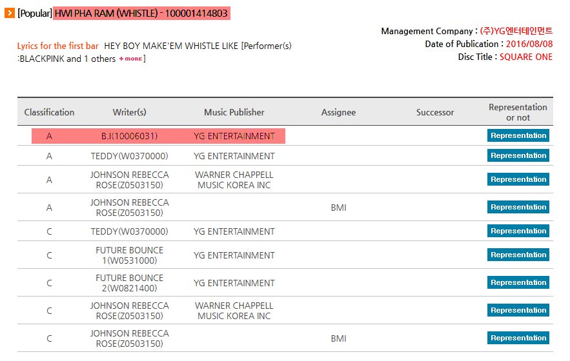Select the FUTURE BOUNCE 1(W0531000) writer entry
This screenshot has width=570, height=361.
pos(129,255)
